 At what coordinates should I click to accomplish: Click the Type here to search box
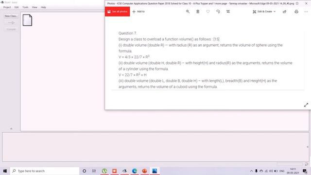pyautogui.click(x=45, y=171)
